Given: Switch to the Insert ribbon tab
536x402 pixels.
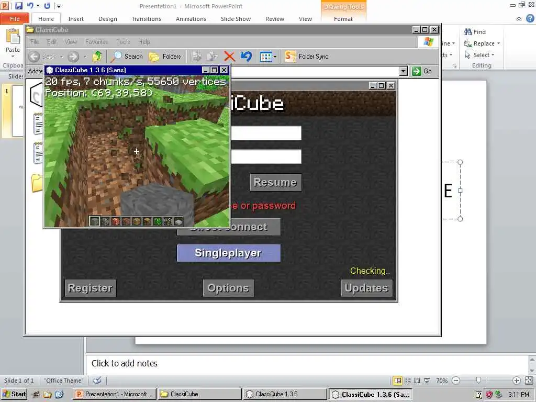Looking at the screenshot, I should [76, 19].
